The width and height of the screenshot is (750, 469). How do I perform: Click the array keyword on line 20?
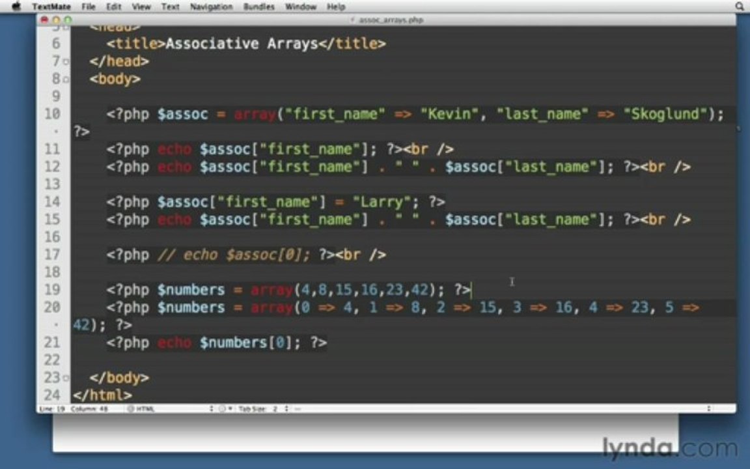[271, 307]
